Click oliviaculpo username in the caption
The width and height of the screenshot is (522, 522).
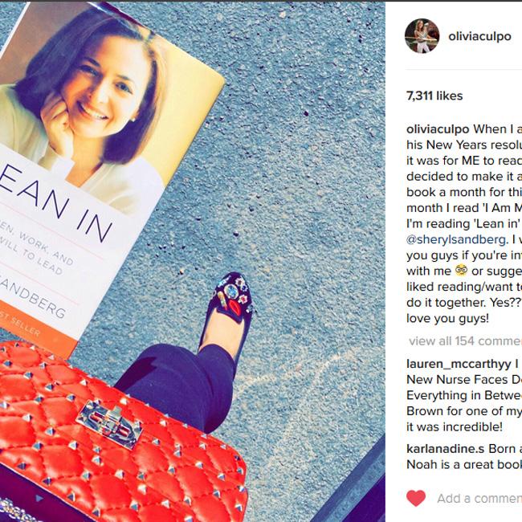click(438, 129)
